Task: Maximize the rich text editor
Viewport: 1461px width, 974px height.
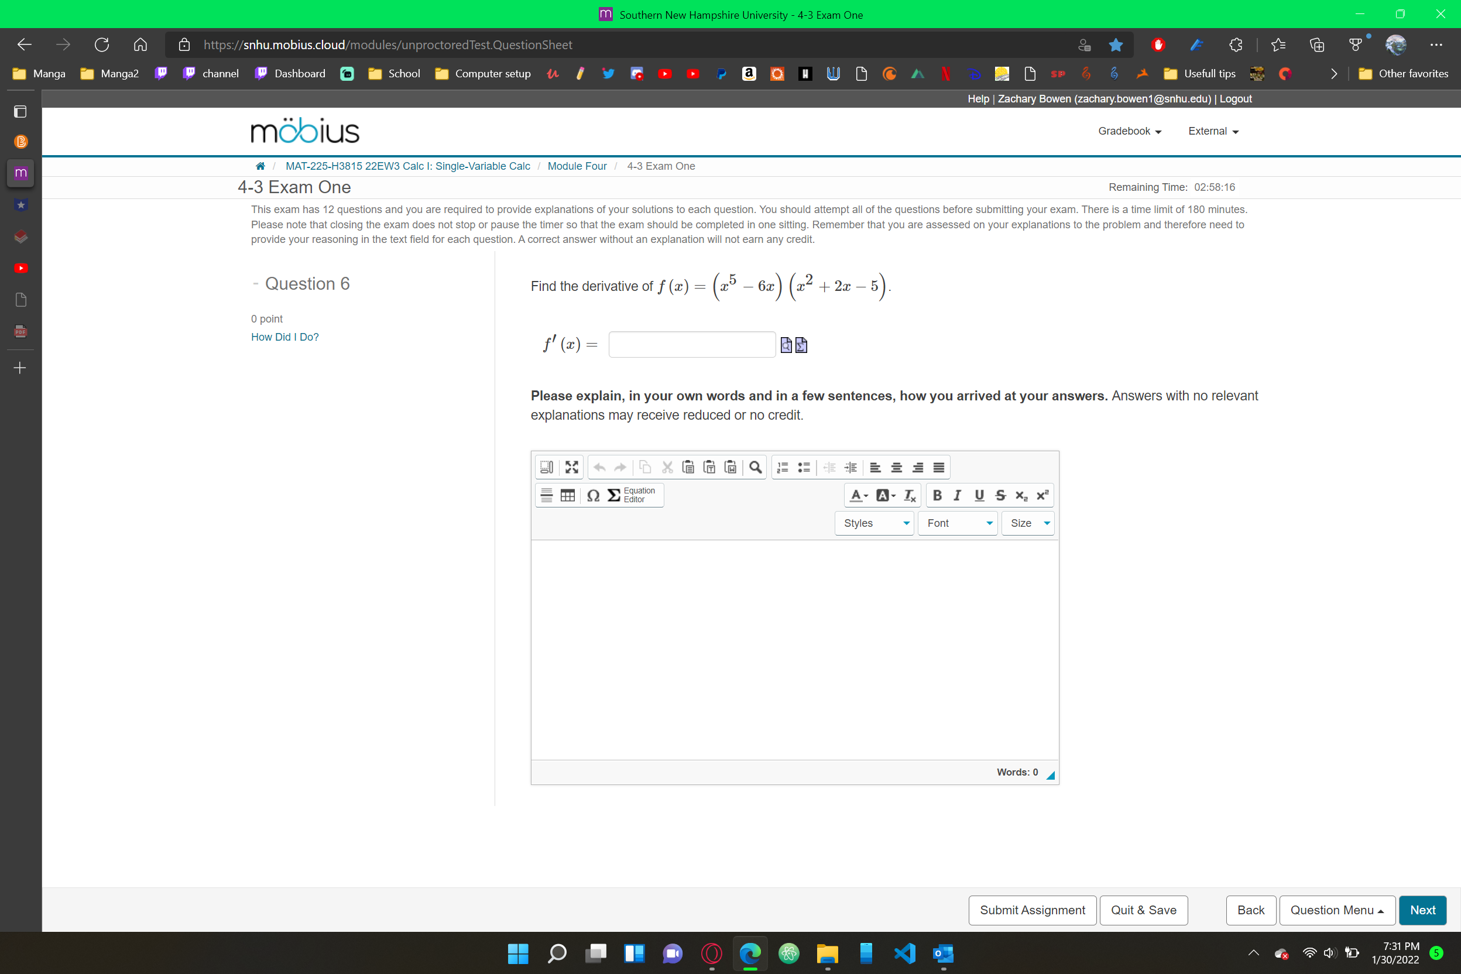Action: pos(571,467)
